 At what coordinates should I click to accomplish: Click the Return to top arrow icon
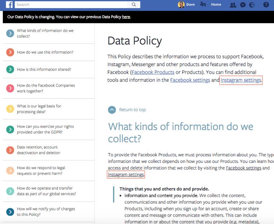(x=112, y=110)
